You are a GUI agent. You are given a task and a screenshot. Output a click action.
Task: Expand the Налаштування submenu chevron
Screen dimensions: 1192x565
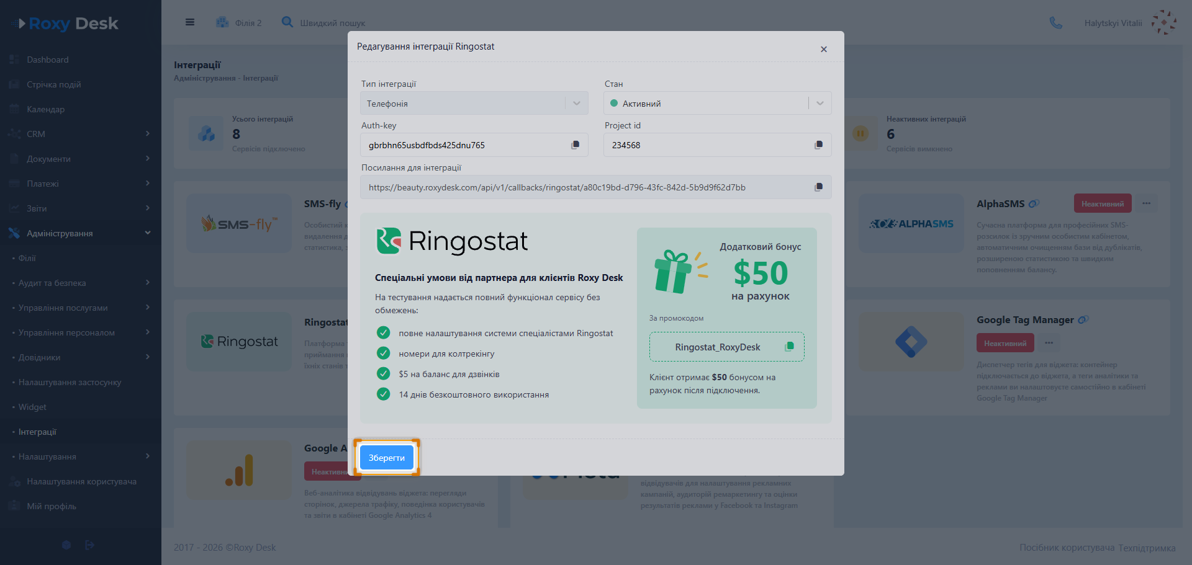tap(148, 456)
